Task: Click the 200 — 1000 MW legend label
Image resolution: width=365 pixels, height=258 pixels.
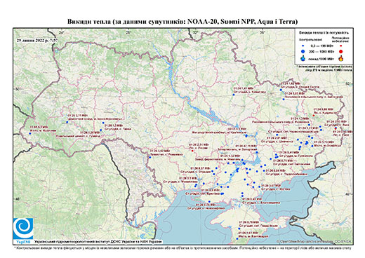Action: click(x=322, y=51)
